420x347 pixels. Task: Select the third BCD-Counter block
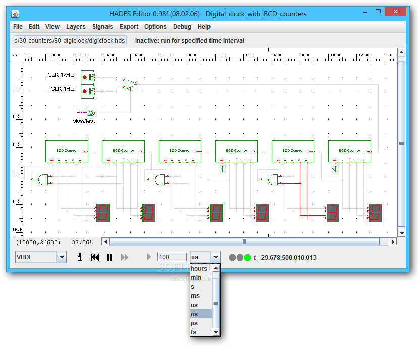pos(180,151)
